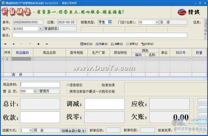Screen dimensions: 208x136
Task: Click the 商品条码 barcode input field
Action: [x=40, y=85]
